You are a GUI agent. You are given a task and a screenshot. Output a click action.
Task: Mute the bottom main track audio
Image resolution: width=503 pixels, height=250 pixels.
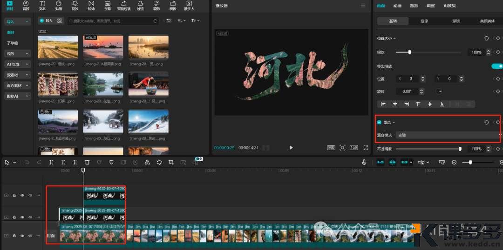[x=30, y=236]
